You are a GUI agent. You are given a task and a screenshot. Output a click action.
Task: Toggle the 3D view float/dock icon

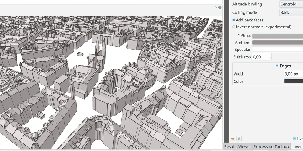pyautogui.click(x=216, y=7)
